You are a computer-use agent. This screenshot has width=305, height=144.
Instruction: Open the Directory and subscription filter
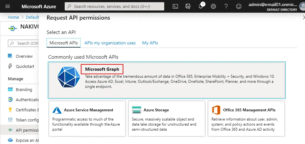coord(188,6)
